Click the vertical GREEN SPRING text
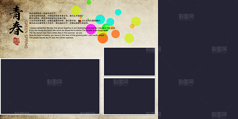 point(26,34)
